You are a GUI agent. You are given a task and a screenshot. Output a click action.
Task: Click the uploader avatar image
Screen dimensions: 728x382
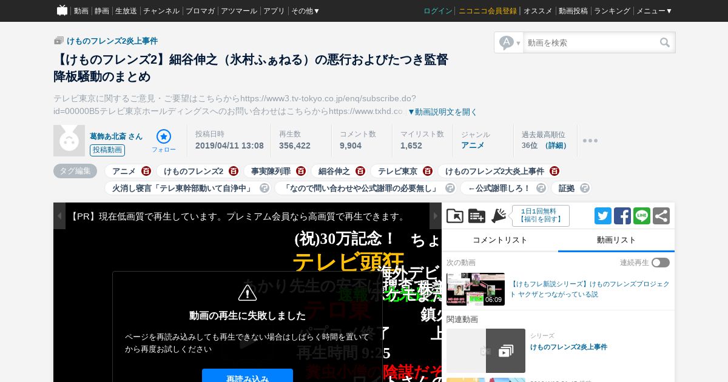pyautogui.click(x=69, y=141)
